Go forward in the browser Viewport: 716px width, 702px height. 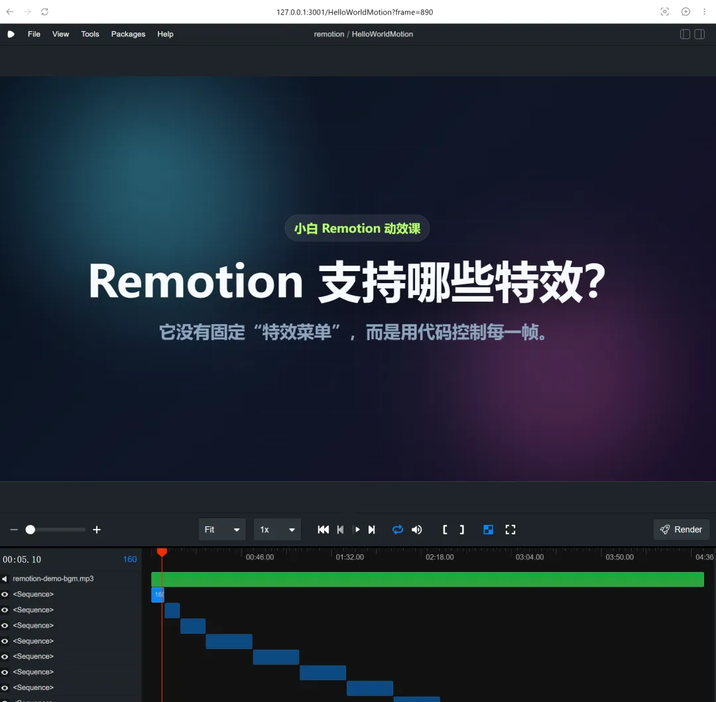click(27, 12)
